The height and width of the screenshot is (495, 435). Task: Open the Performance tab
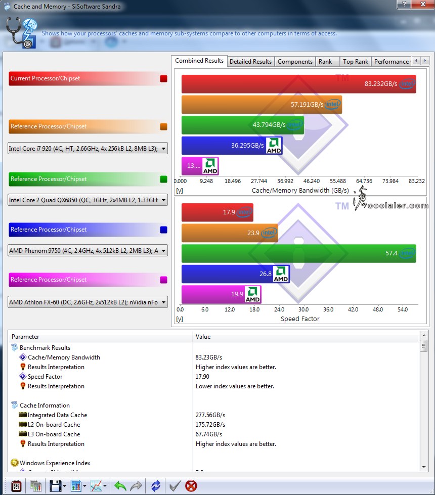[x=391, y=62]
